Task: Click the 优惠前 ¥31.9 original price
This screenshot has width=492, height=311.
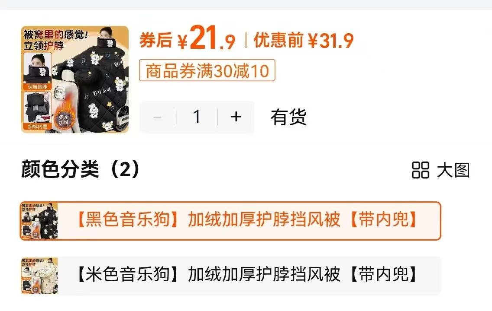Action: point(304,40)
